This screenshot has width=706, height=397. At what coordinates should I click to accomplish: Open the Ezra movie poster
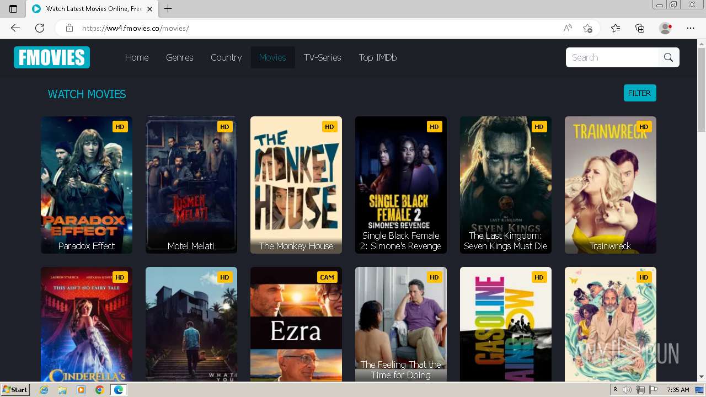296,324
